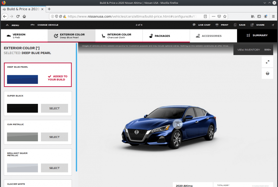
Task: Toggle reader view icon in address bar
Action: tap(205, 16)
